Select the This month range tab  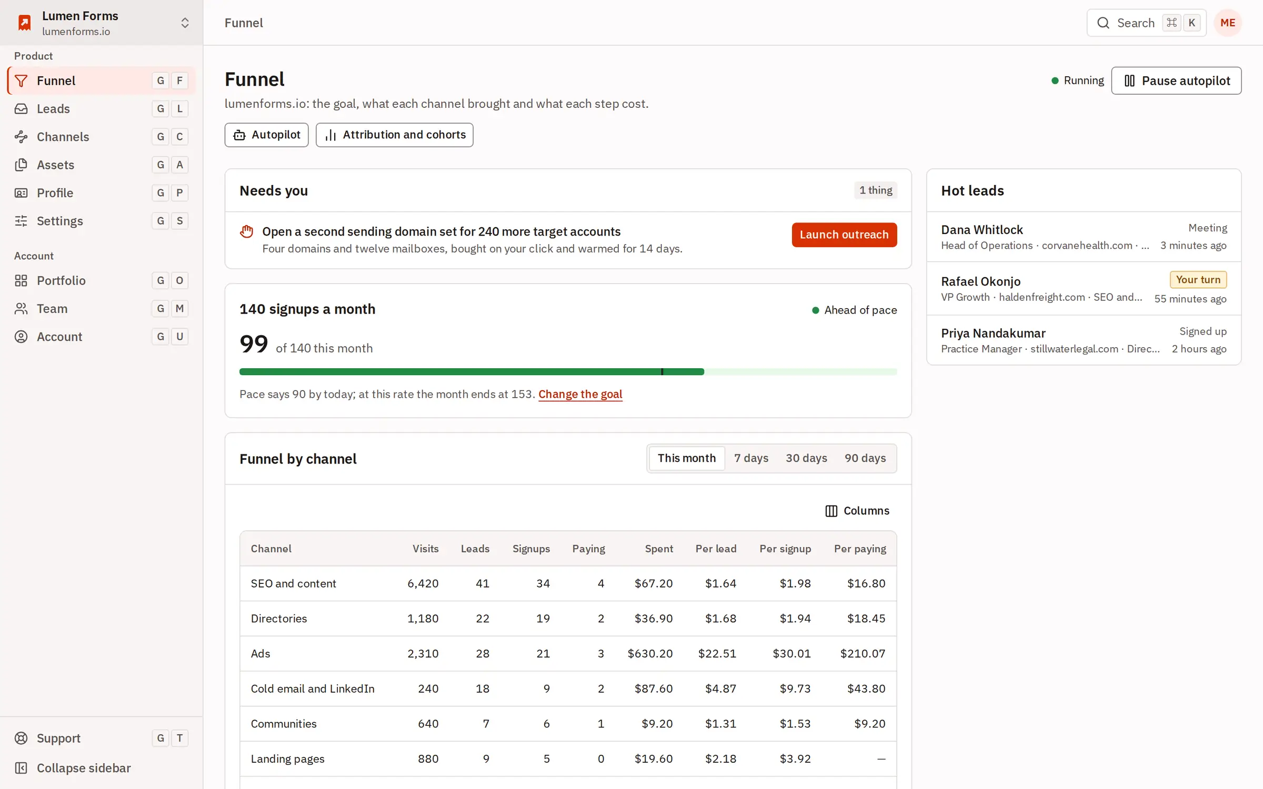(687, 458)
